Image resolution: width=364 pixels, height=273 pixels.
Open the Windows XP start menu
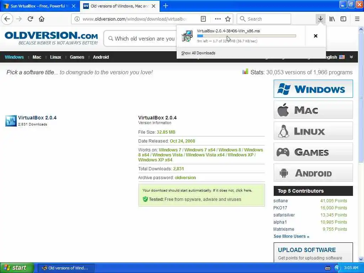[x=16, y=268]
